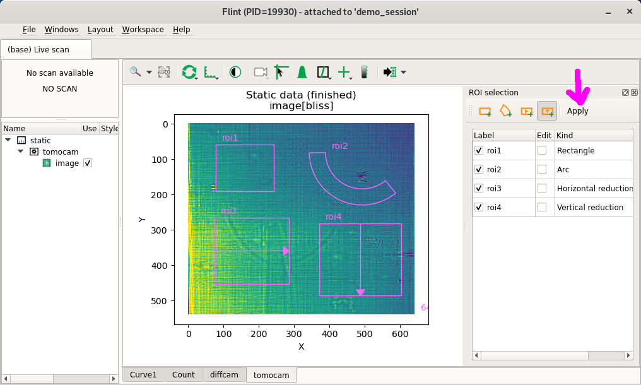Click the Edit column header
This screenshot has width=641, height=385.
click(544, 136)
